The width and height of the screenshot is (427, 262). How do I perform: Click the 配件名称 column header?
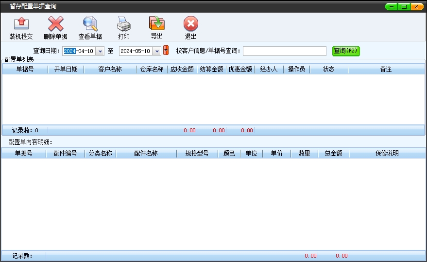pos(146,154)
